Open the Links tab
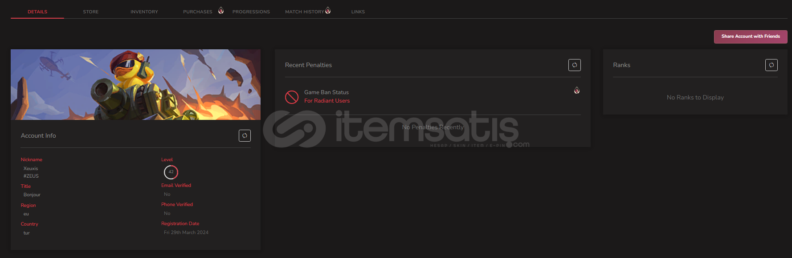Image resolution: width=792 pixels, height=258 pixels. (x=358, y=12)
